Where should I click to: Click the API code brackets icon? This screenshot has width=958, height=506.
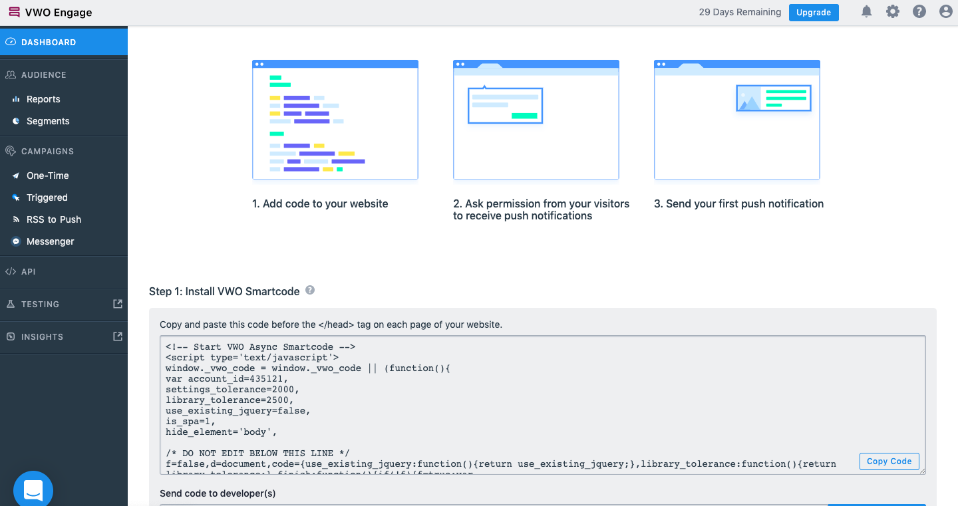(10, 271)
